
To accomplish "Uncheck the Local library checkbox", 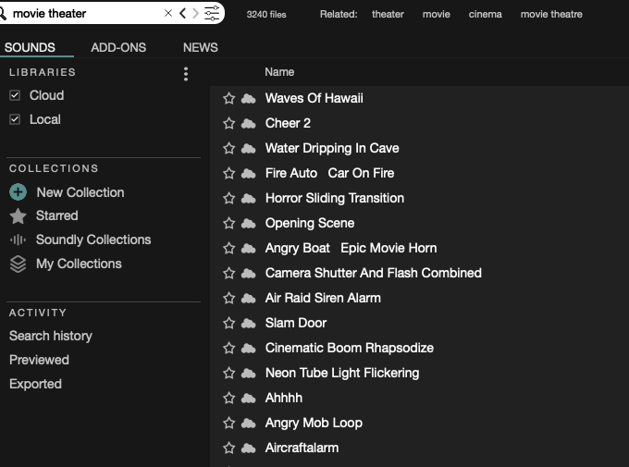I will point(15,119).
